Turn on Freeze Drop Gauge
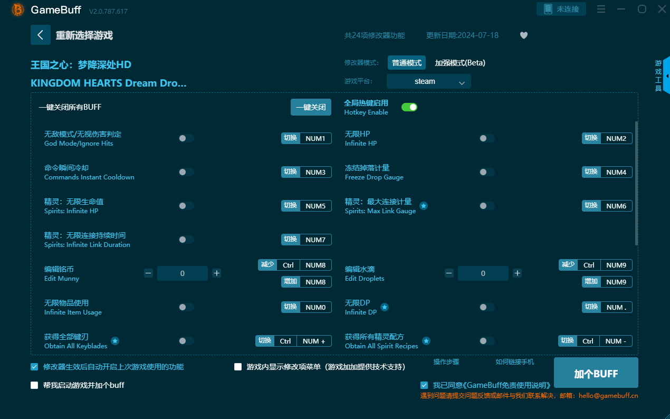The width and height of the screenshot is (670, 419). (487, 172)
